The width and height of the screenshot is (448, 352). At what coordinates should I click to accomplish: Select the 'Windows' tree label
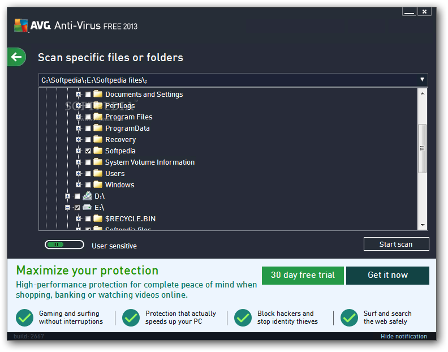pyautogui.click(x=120, y=184)
